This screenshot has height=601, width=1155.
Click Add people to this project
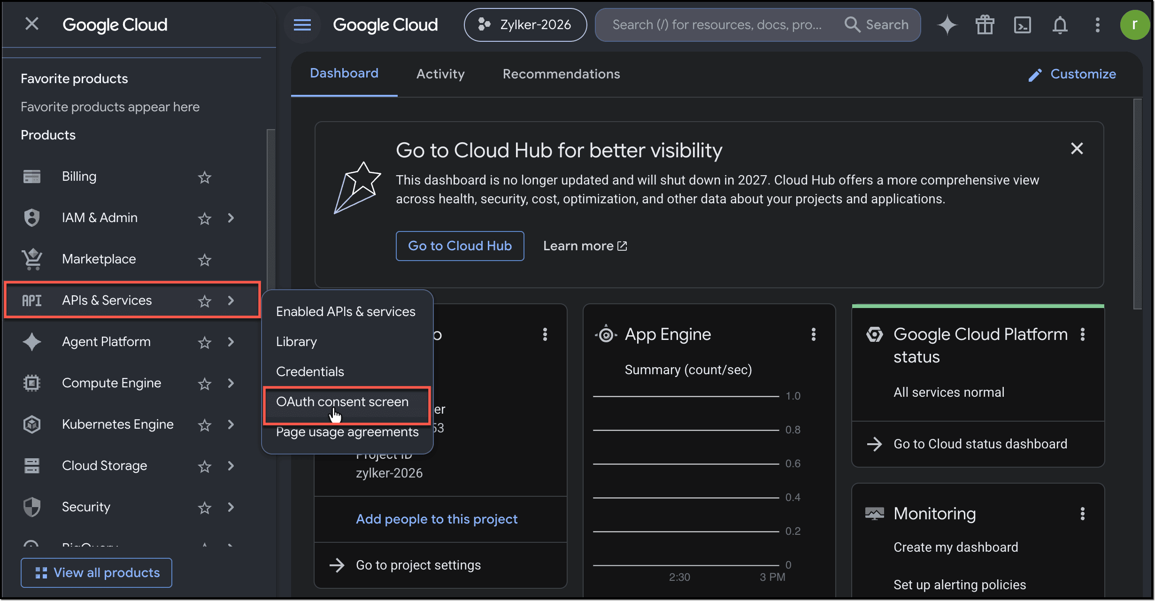(x=437, y=519)
